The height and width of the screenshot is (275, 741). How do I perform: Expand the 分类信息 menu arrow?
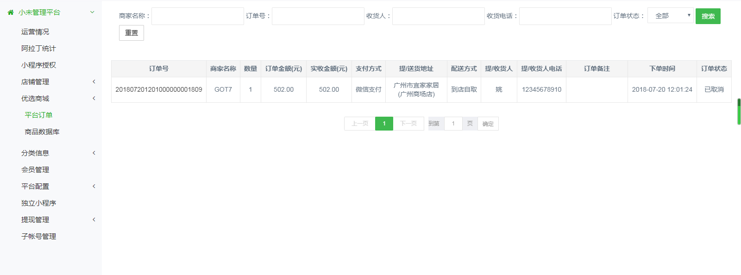[x=94, y=153]
